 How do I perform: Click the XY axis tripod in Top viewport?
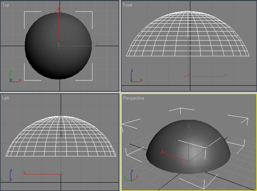(13, 76)
